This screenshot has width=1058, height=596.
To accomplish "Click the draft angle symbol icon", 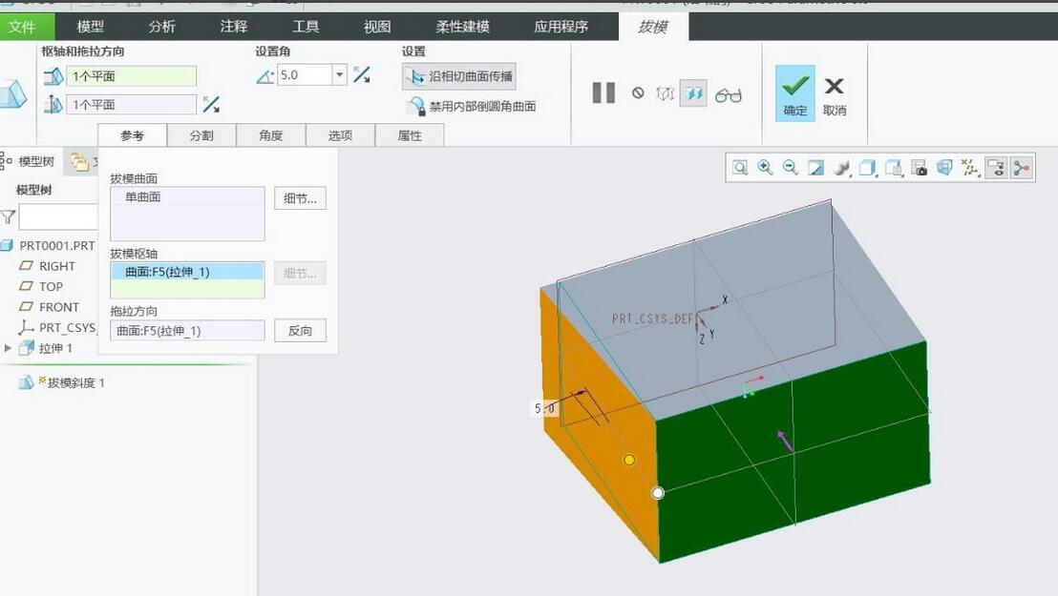I will click(265, 75).
